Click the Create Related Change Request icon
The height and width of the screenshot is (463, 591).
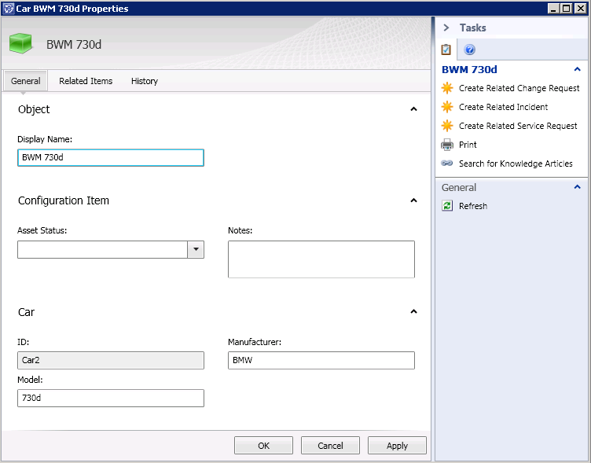[x=447, y=88]
